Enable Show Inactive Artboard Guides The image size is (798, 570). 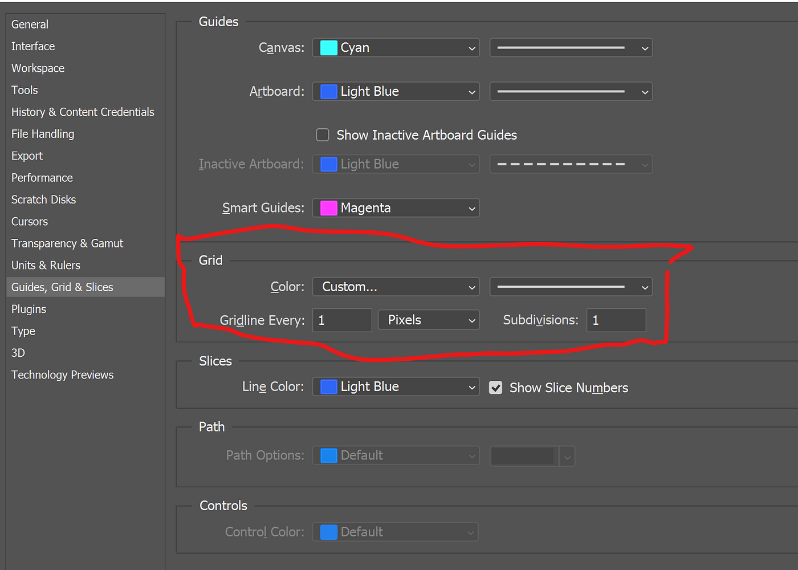click(x=323, y=135)
